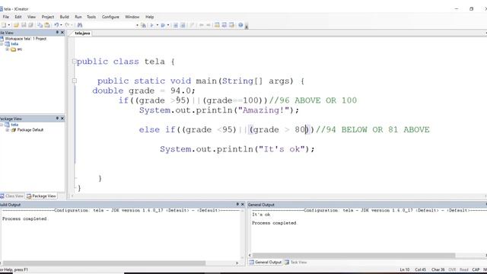Close the Package View panel
The width and height of the screenshot is (487, 274).
[x=62, y=119]
